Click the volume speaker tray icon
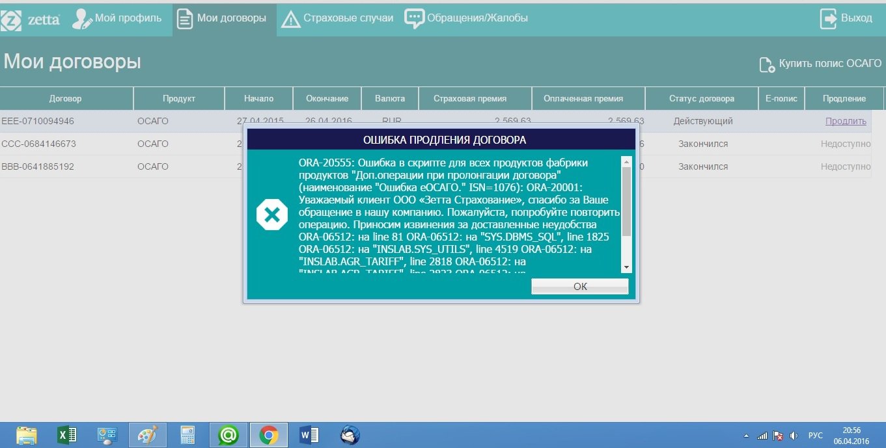The height and width of the screenshot is (448, 886). coord(794,435)
